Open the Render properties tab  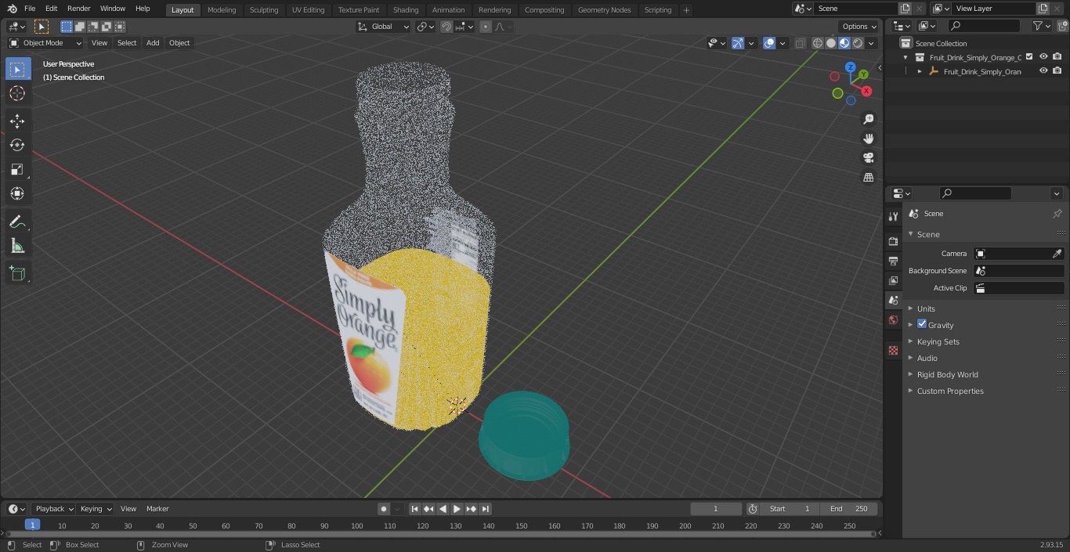pos(893,241)
